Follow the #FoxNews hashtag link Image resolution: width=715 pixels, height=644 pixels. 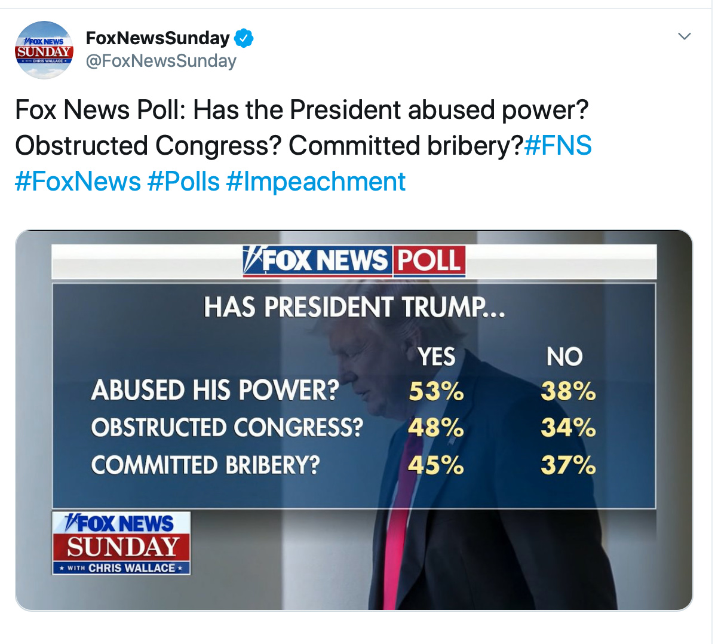[78, 182]
